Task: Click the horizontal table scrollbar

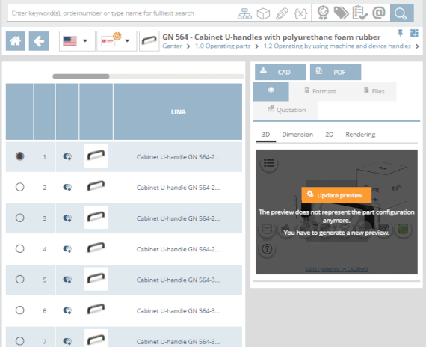Action: point(148,76)
